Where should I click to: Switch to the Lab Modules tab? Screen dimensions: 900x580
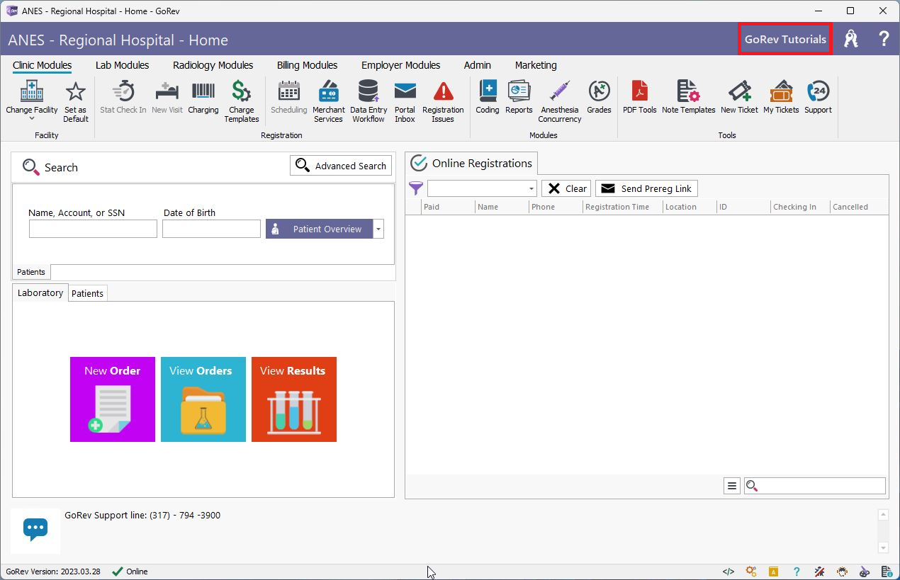click(x=123, y=65)
